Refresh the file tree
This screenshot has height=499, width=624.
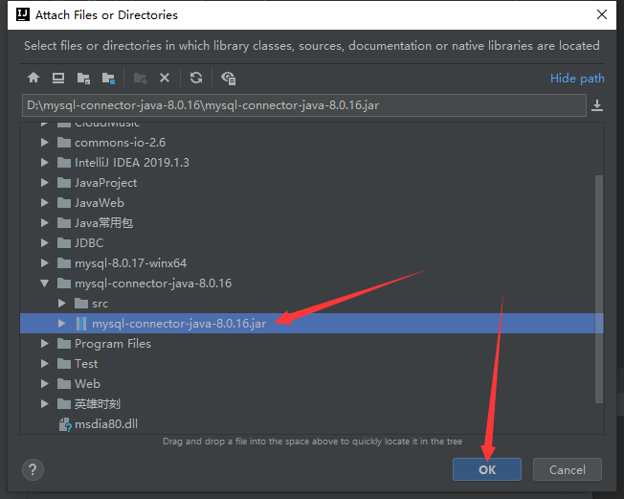196,78
